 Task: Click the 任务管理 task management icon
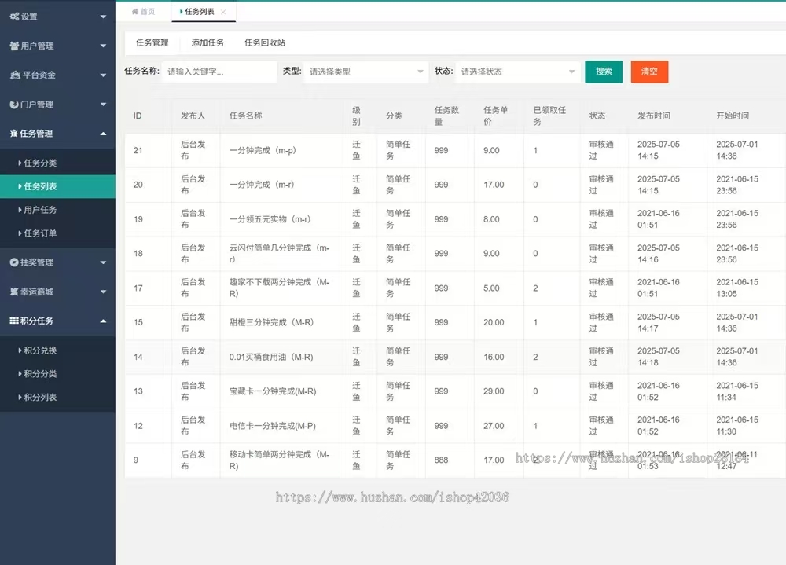coord(14,133)
